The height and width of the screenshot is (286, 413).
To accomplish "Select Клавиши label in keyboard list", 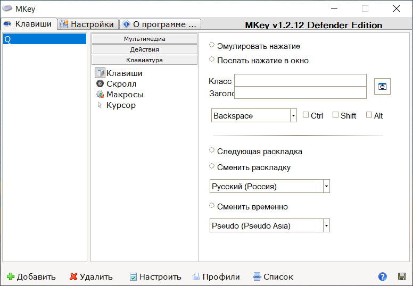I will pos(125,73).
